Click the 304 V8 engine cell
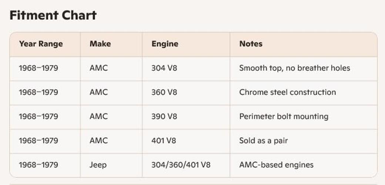Screen dimensions: 385x185 click(164, 68)
